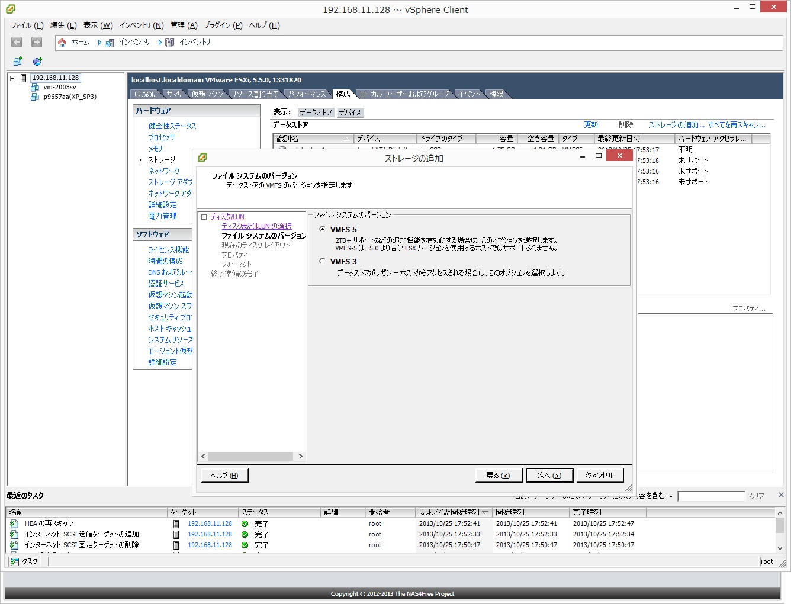Switch to the はじめに tab

(x=146, y=94)
